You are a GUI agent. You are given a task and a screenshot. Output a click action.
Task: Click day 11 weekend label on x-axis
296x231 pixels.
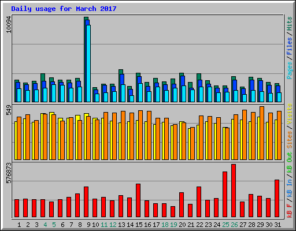pos(104,225)
